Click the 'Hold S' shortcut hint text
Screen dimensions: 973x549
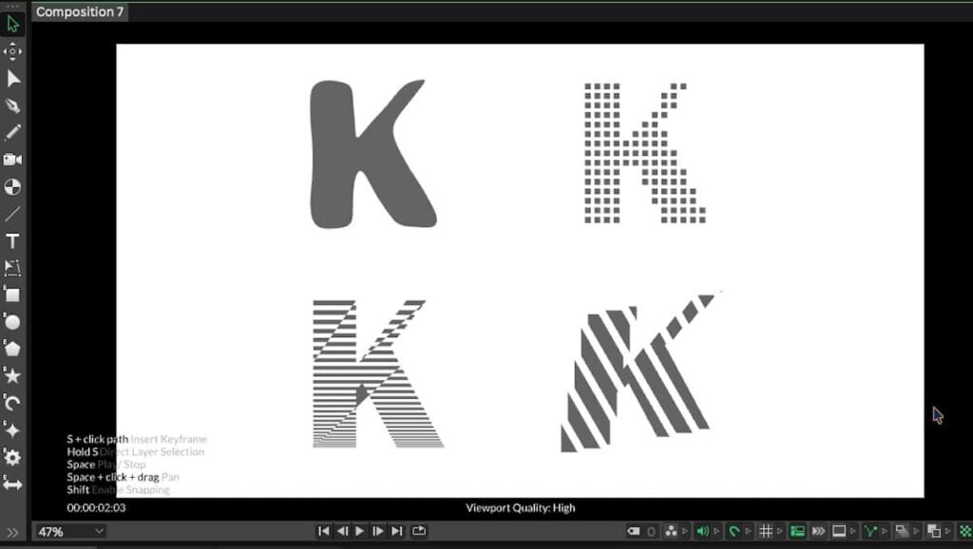[83, 451]
